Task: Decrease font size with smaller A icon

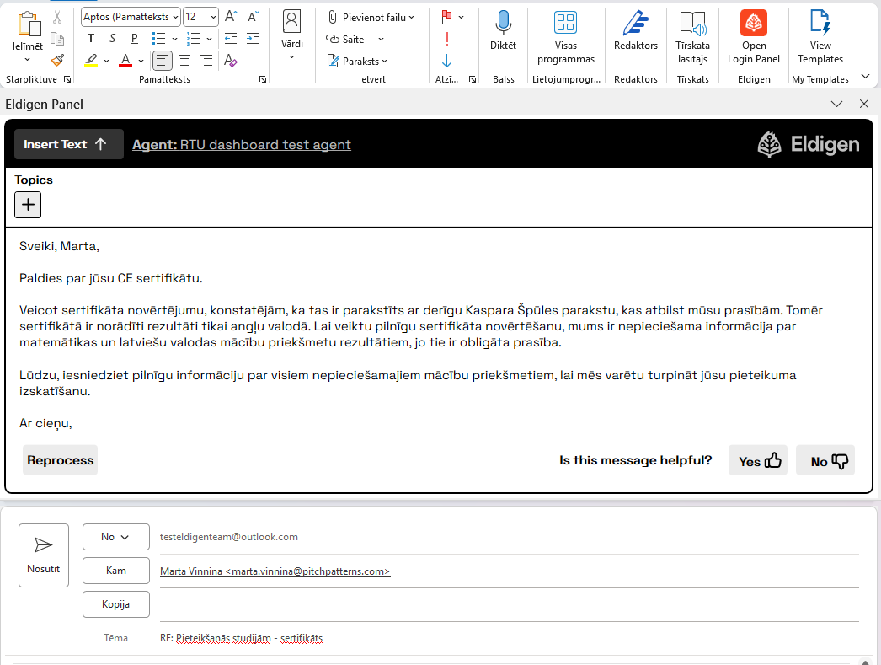Action: click(254, 17)
